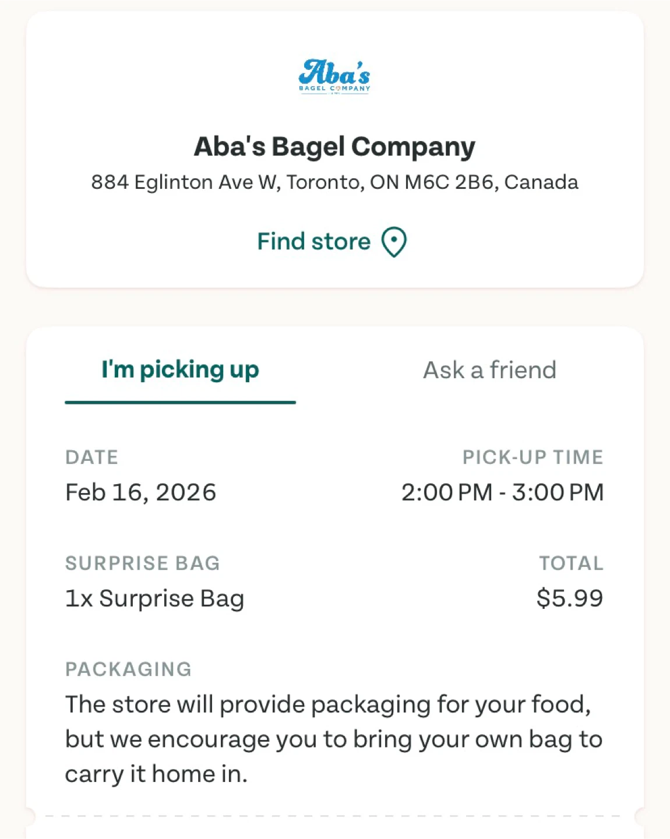Tap the location pin icon
This screenshot has height=839, width=670.
pyautogui.click(x=394, y=242)
